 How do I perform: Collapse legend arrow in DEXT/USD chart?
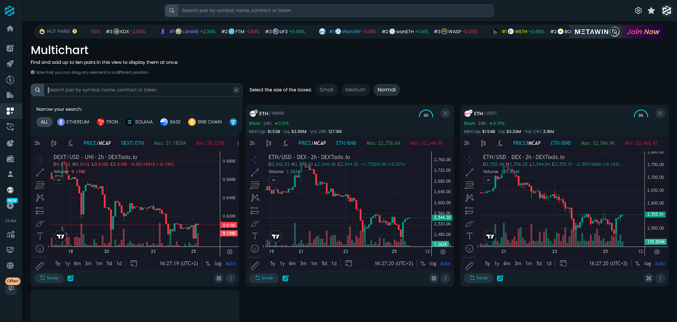59,180
